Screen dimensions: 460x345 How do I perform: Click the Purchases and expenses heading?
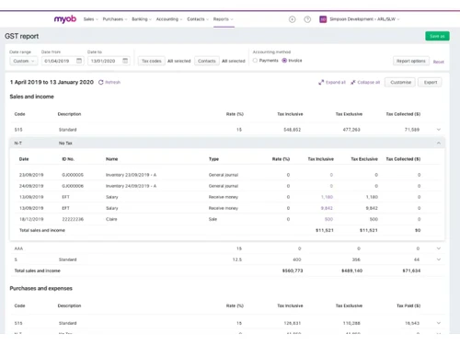pyautogui.click(x=41, y=288)
